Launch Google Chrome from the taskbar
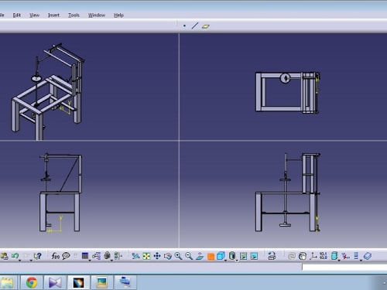The width and height of the screenshot is (387, 290). tap(32, 282)
